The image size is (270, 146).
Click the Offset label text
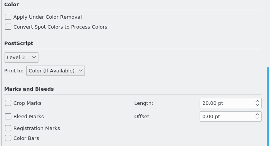tap(142, 117)
